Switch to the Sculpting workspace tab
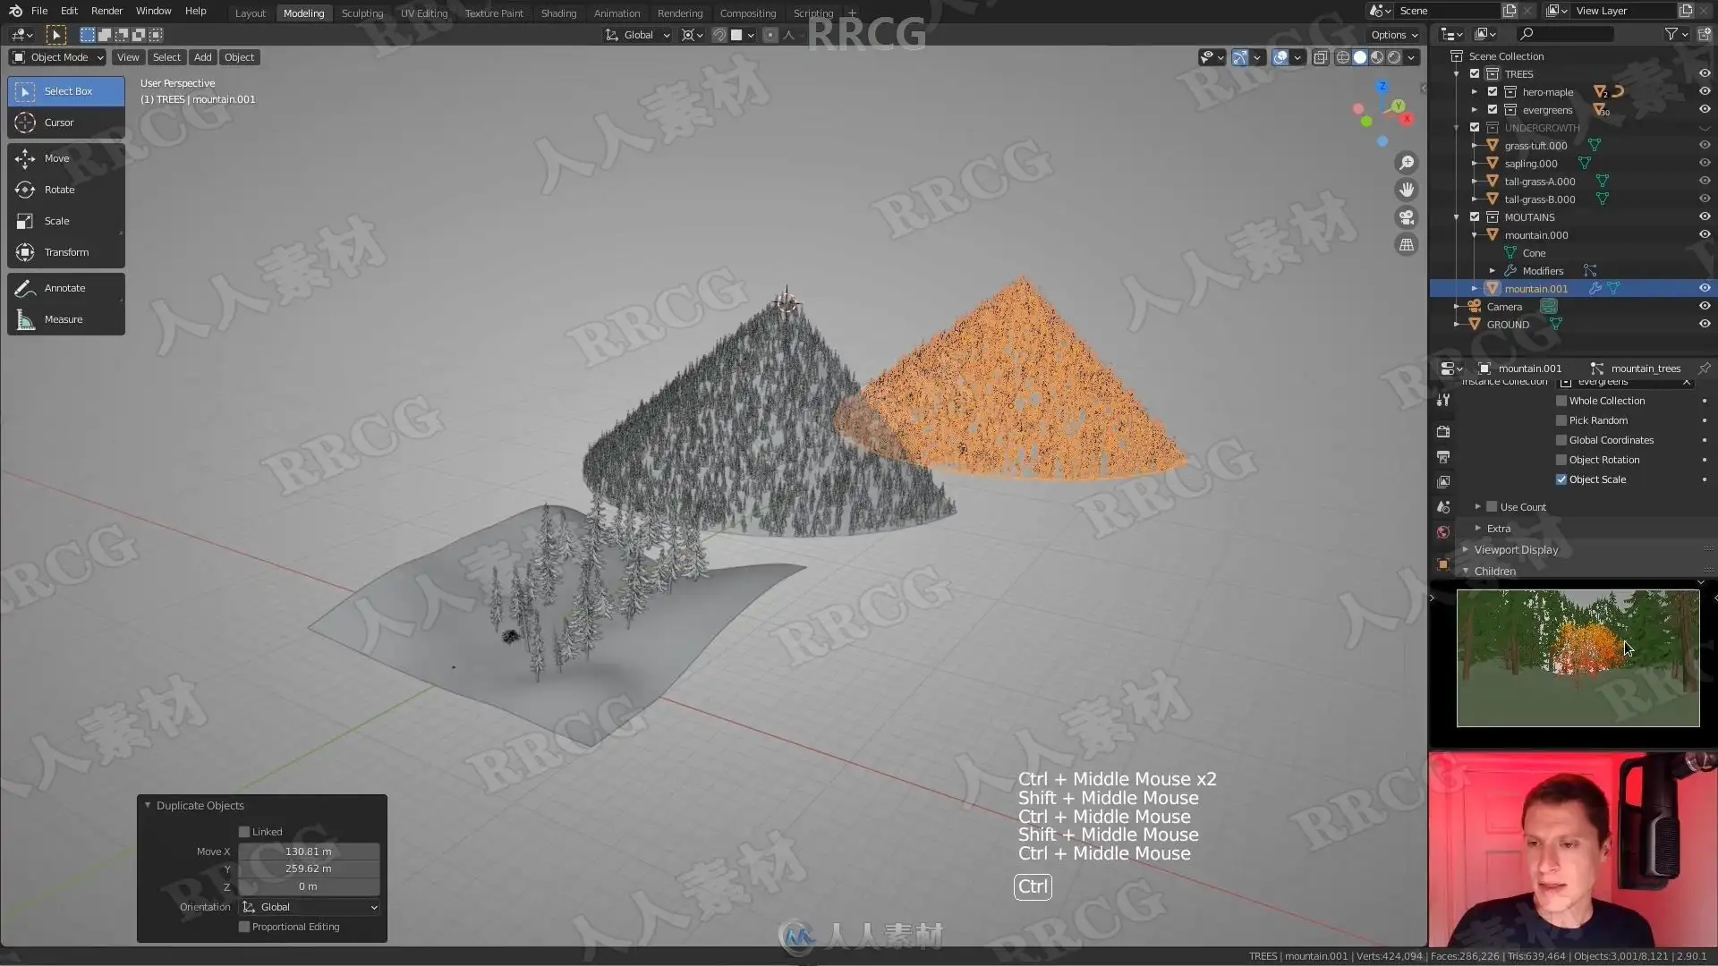Viewport: 1718px width, 966px height. (361, 13)
